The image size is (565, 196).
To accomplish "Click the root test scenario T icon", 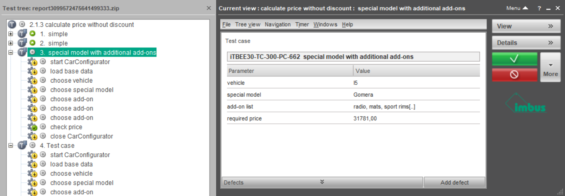I will 12,24.
